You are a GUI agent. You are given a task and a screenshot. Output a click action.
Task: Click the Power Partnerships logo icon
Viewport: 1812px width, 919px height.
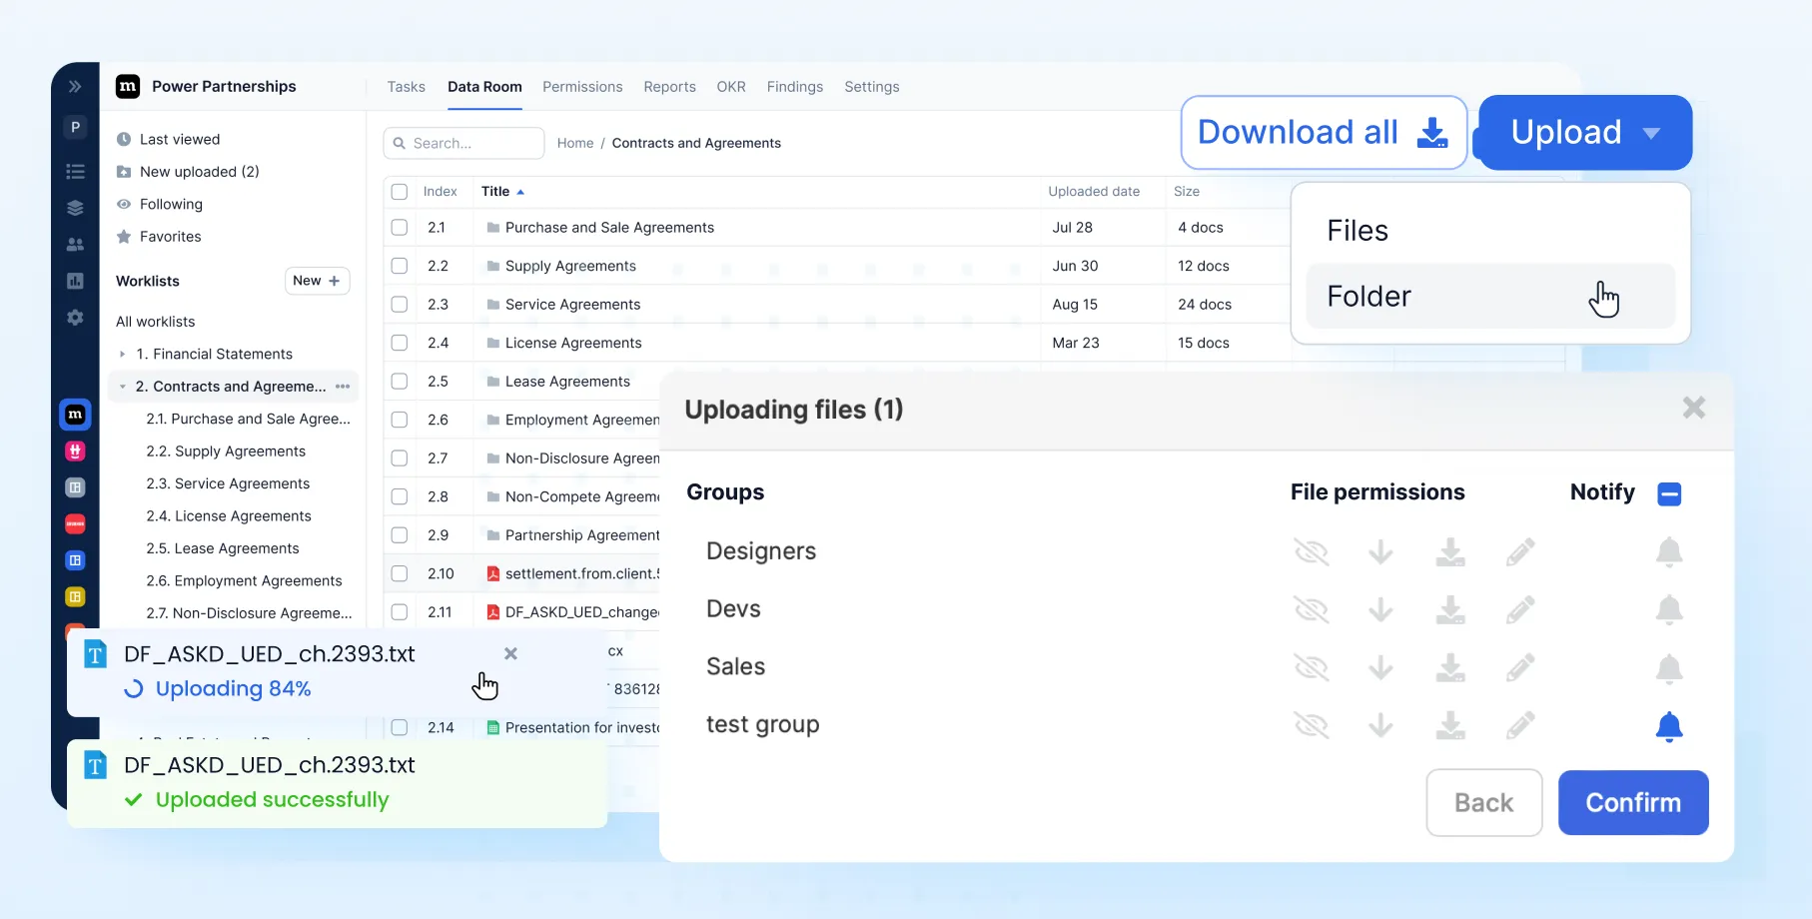point(128,87)
